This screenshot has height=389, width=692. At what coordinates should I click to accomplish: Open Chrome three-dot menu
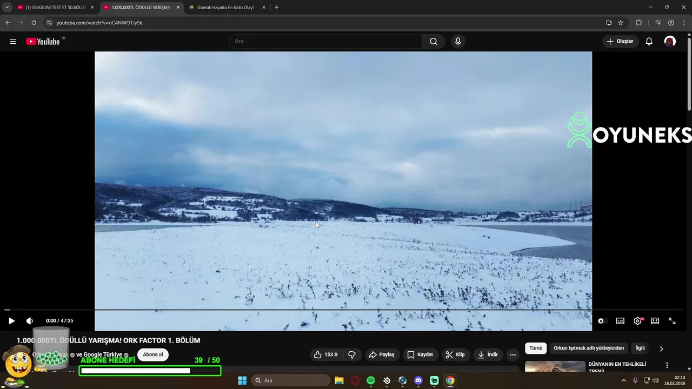pos(684,23)
